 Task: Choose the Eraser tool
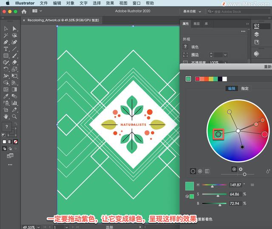click(x=14, y=62)
